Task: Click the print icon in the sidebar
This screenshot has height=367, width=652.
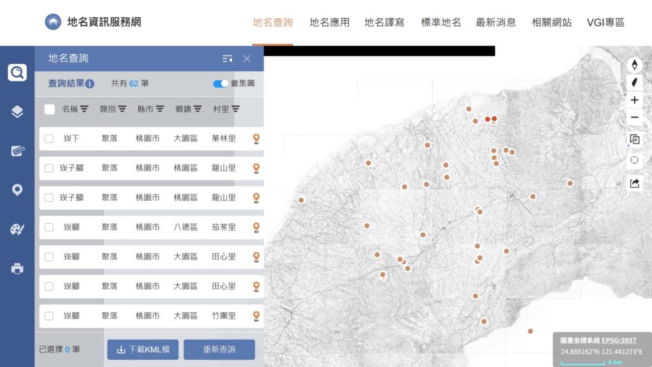Action: pyautogui.click(x=17, y=268)
